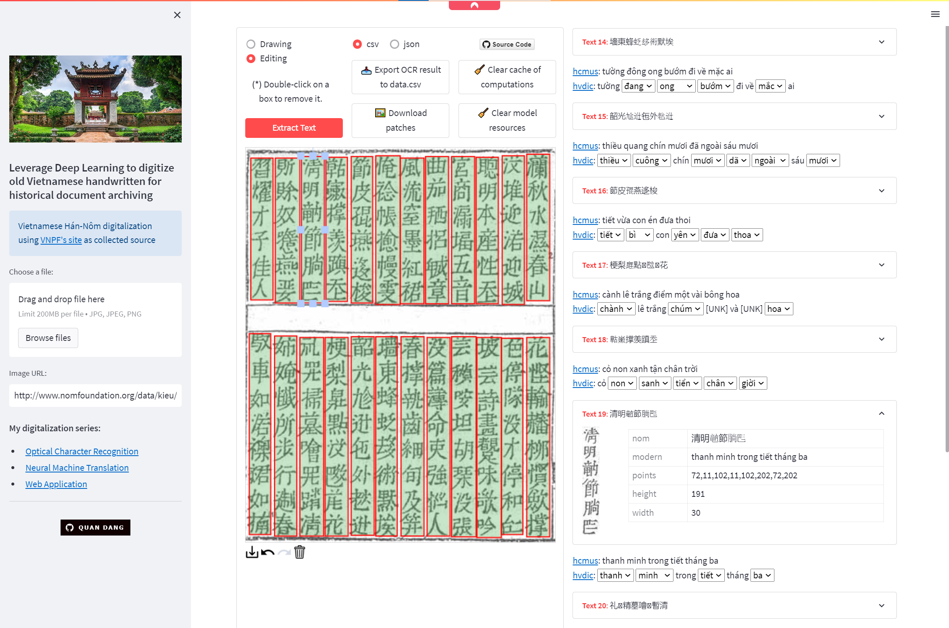Select the json export format option

395,44
